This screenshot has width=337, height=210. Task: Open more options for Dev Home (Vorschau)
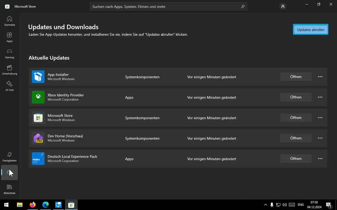(320, 138)
